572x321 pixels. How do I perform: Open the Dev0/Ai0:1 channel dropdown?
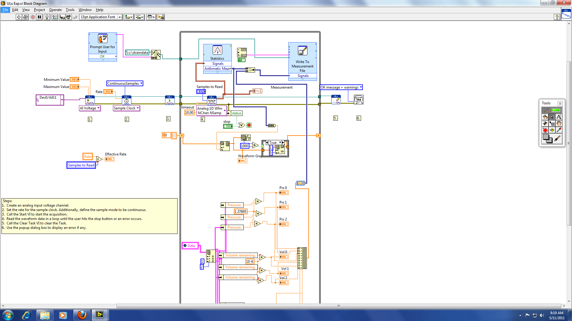click(62, 100)
